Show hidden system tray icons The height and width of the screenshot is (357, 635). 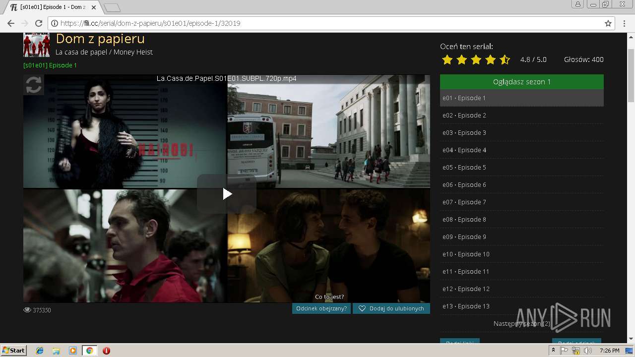tap(553, 351)
